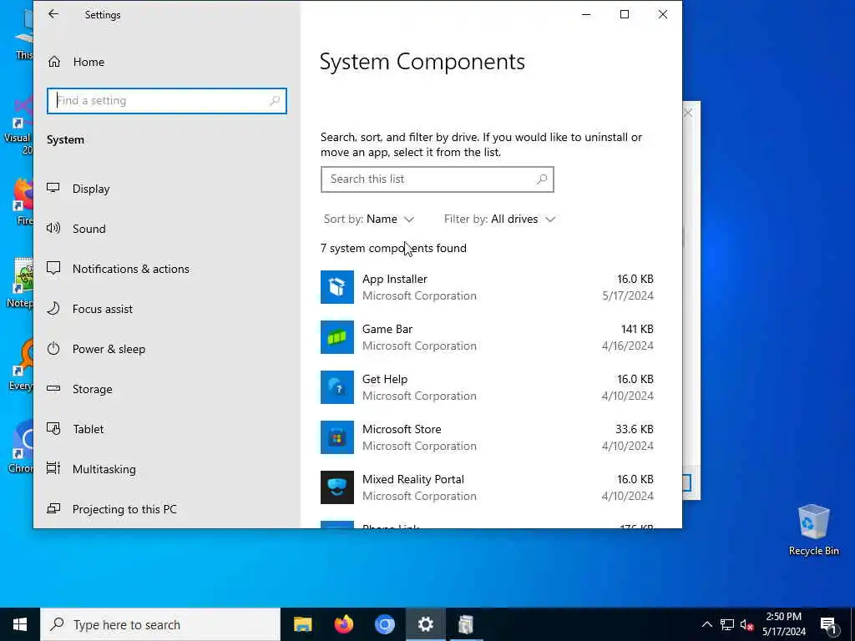Select the Game Bar entry
This screenshot has width=855, height=641.
487,337
